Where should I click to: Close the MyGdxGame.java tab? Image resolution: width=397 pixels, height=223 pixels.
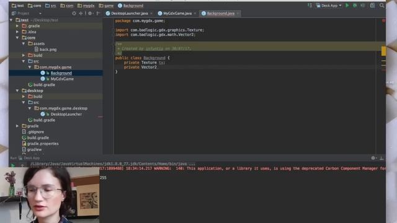pos(195,13)
